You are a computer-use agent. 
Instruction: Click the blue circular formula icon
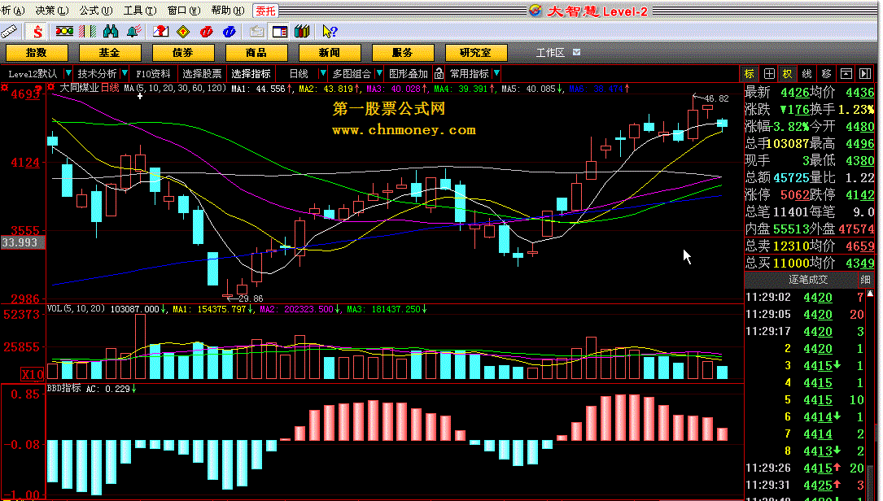pyautogui.click(x=229, y=32)
